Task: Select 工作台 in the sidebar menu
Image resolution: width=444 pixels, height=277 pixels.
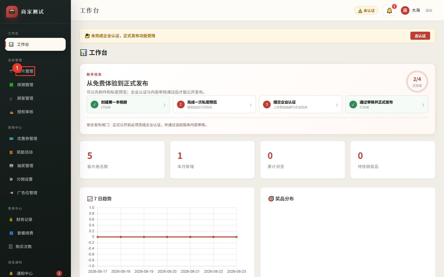Action: (35, 44)
